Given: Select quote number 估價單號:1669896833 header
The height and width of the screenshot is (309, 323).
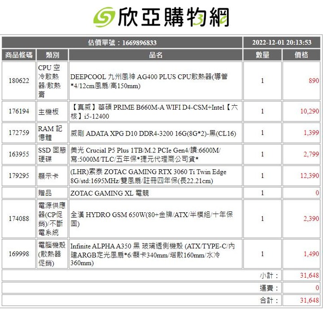Looking at the screenshot, I should point(122,43).
